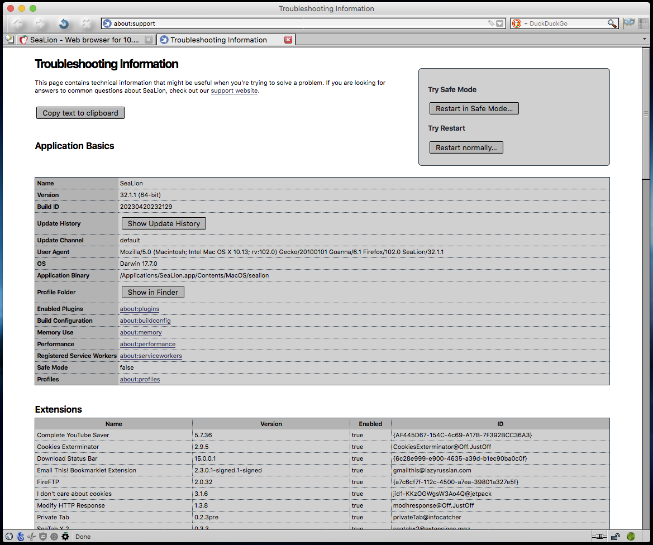Close the Troubleshooting Information tab
Image resolution: width=653 pixels, height=545 pixels.
point(288,40)
